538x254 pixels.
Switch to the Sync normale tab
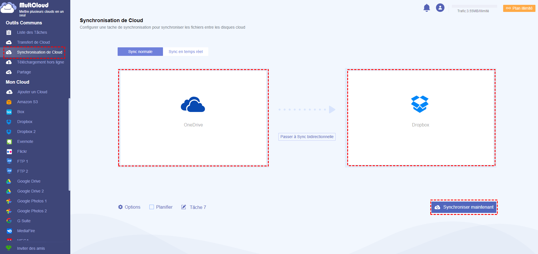[140, 52]
